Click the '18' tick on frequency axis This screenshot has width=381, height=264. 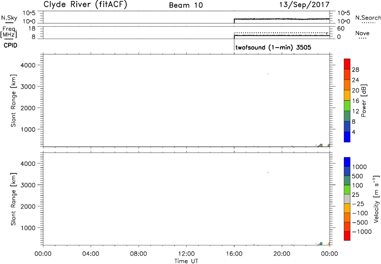click(x=32, y=29)
